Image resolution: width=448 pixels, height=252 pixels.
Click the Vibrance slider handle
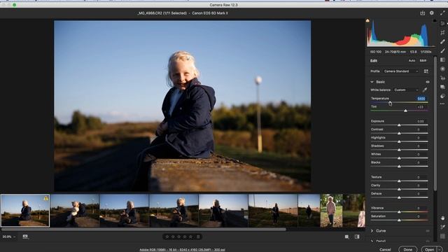point(399,212)
